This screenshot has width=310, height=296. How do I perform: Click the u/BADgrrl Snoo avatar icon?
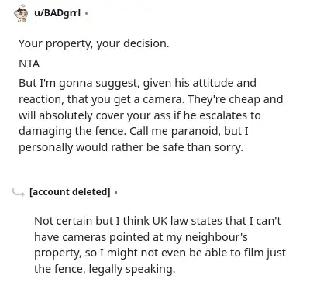[21, 13]
